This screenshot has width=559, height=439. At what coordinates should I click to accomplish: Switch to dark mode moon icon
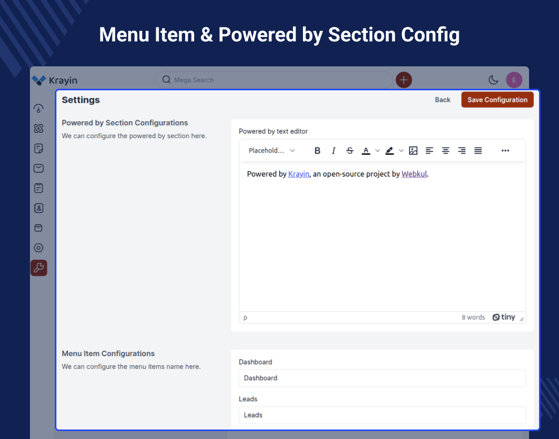tap(493, 80)
